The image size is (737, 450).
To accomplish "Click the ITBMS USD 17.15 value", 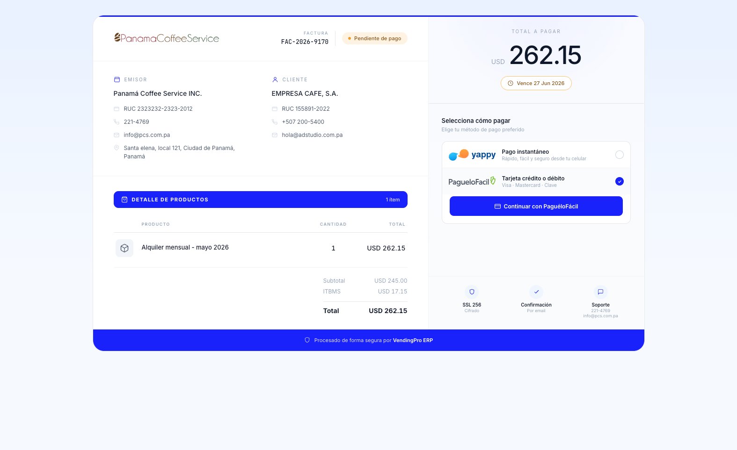I will tap(393, 292).
